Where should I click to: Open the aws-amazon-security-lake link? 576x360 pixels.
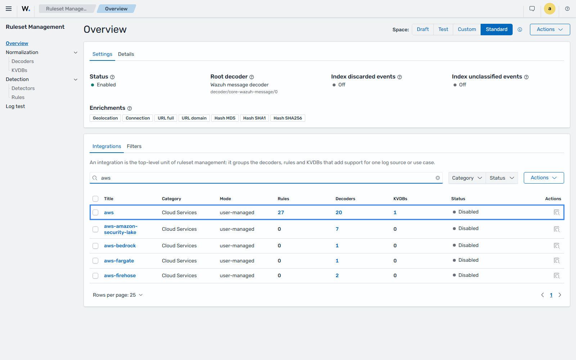click(121, 229)
